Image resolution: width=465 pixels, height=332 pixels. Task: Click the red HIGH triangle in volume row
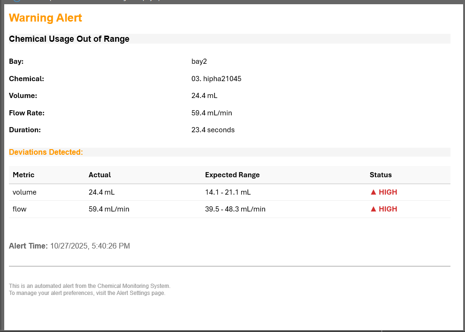374,192
